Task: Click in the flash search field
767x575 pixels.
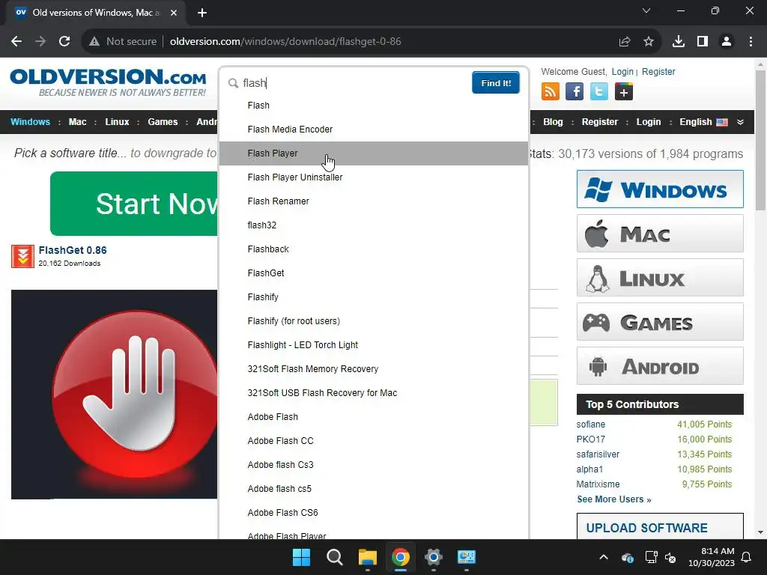Action: point(354,83)
